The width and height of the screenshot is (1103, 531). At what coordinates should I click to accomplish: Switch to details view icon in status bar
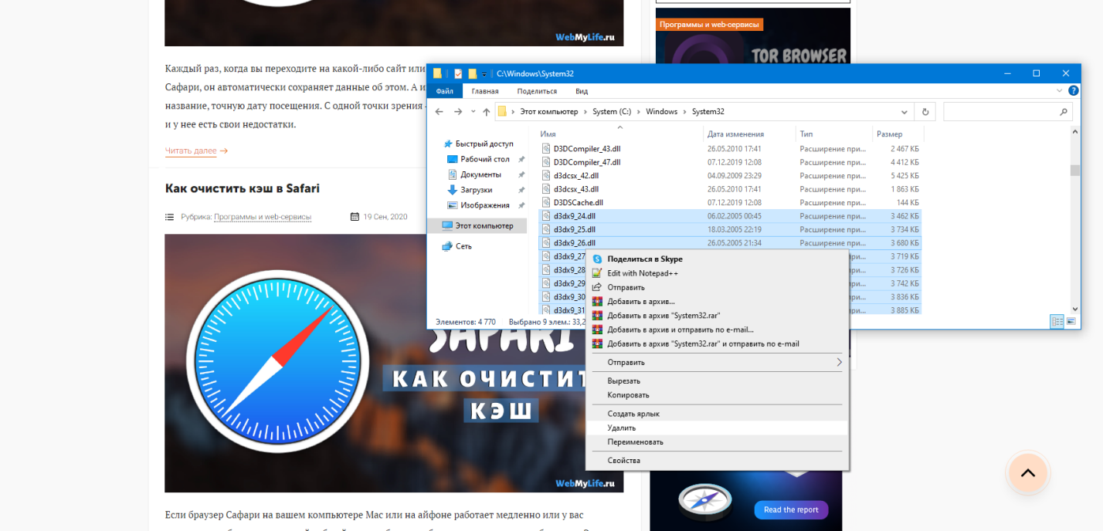pos(1057,321)
